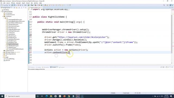
Task: Collapse the main method fold at line 15
Action: 32,22
